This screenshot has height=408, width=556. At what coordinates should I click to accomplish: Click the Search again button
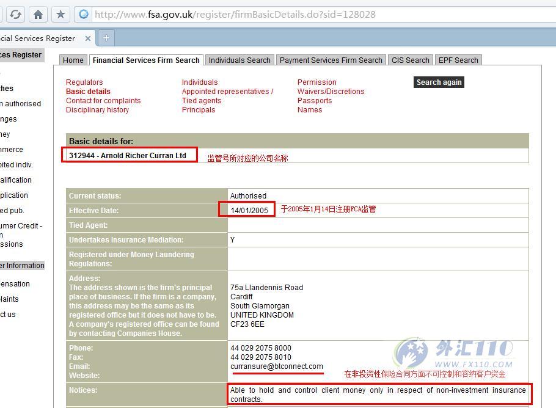[x=439, y=82]
